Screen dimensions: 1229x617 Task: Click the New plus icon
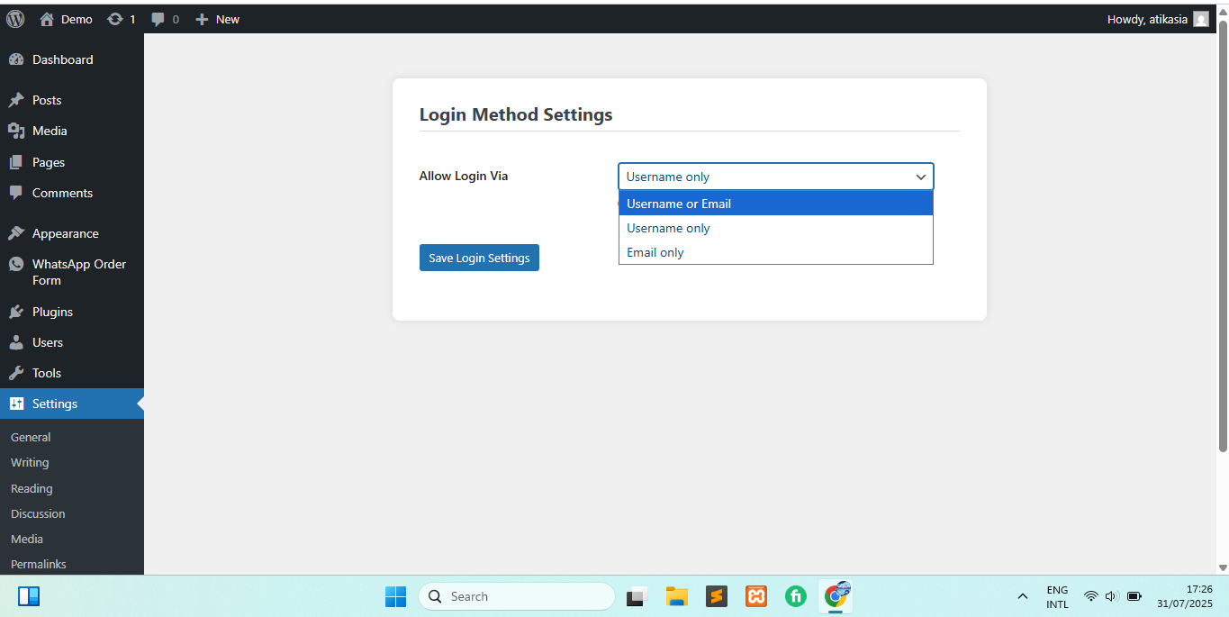click(202, 19)
